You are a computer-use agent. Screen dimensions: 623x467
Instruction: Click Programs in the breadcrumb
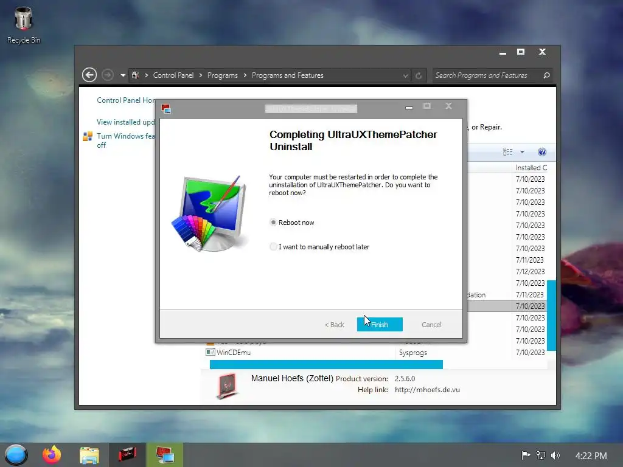coord(223,75)
